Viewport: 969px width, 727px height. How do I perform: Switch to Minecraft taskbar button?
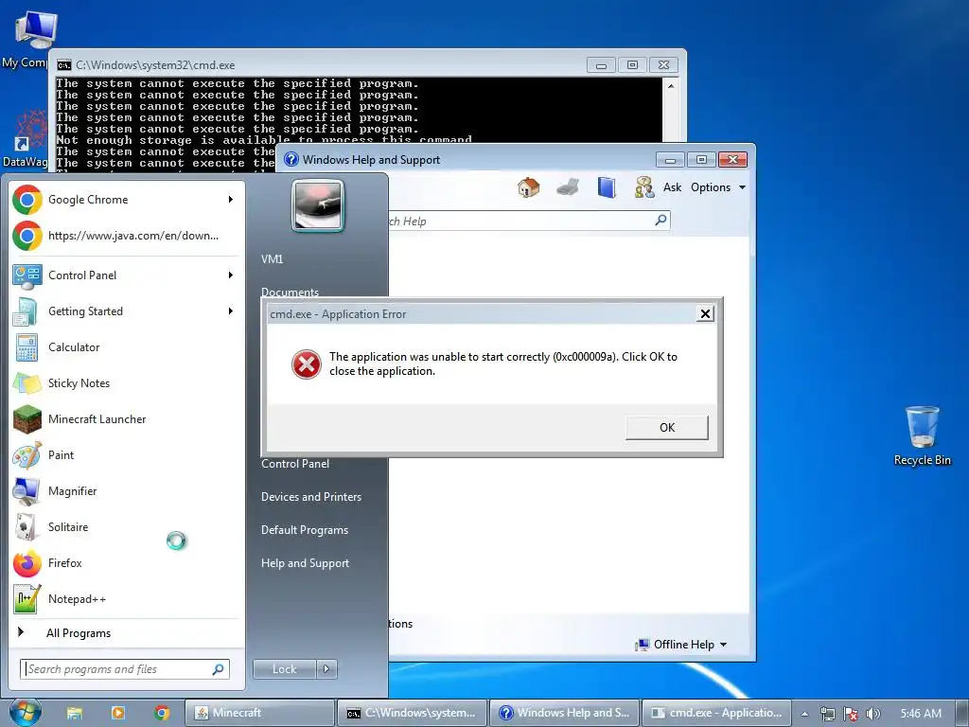tap(260, 713)
